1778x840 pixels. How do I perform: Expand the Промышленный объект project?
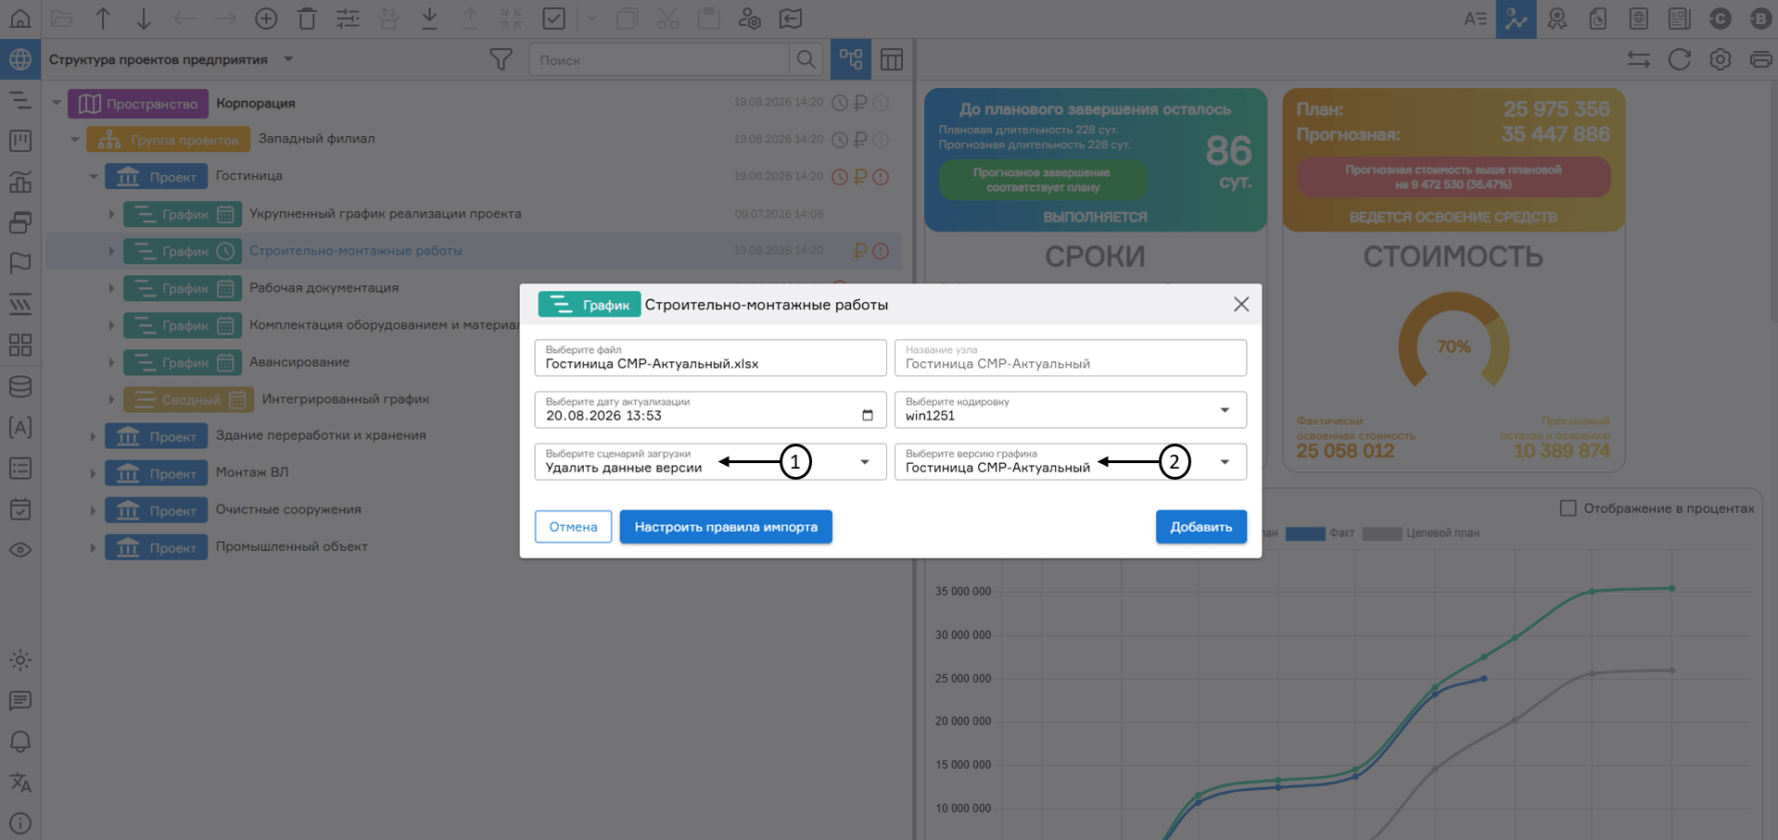pyautogui.click(x=93, y=547)
